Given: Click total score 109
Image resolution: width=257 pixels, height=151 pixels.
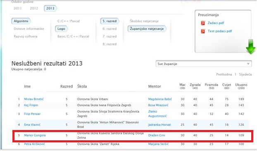Looking at the screenshot, I should click(x=241, y=135).
